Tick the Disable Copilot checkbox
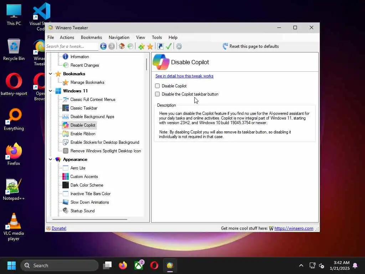The width and height of the screenshot is (365, 274). click(x=157, y=86)
